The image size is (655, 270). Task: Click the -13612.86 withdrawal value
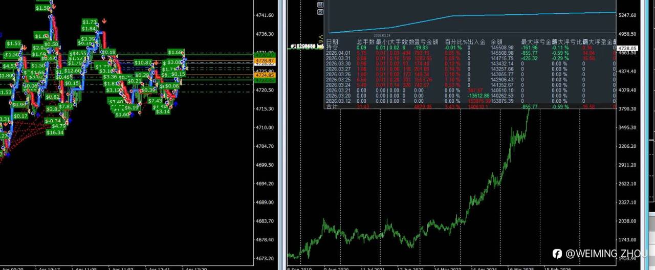pyautogui.click(x=478, y=96)
